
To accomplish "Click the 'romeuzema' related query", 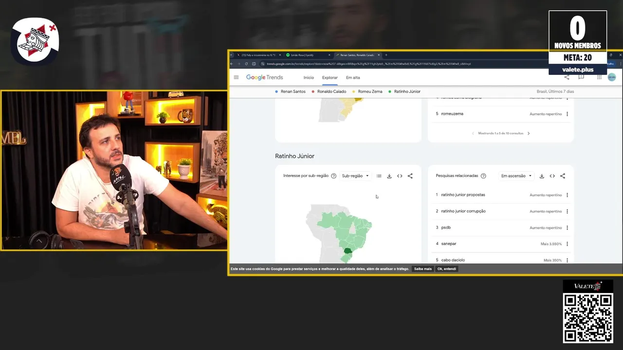I will [x=452, y=114].
